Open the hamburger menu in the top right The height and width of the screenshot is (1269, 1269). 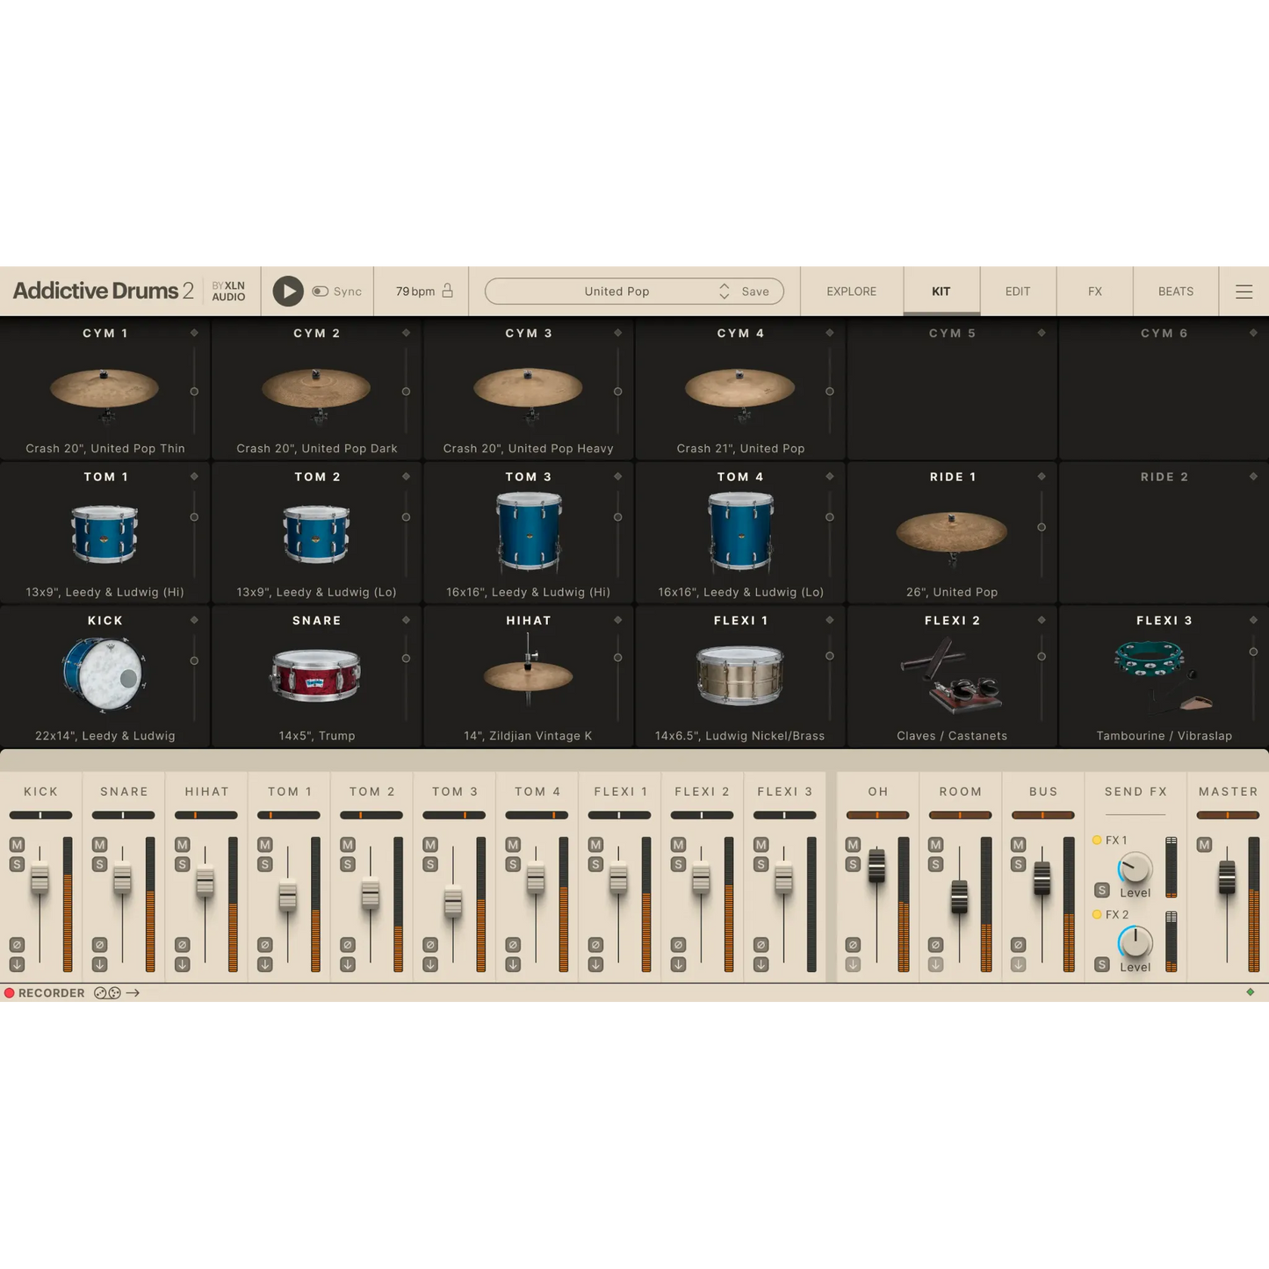(1244, 291)
